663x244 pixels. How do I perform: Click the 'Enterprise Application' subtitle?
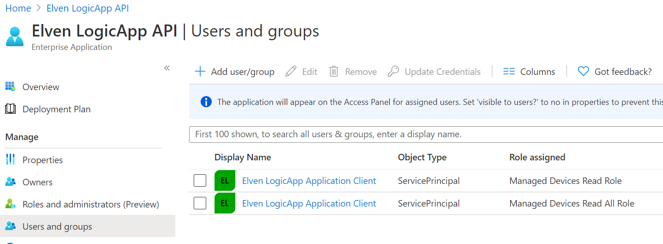tap(72, 47)
